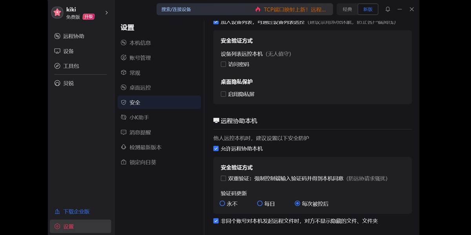
Task: Enable 双重验证 two-factor verification
Action: [223, 178]
